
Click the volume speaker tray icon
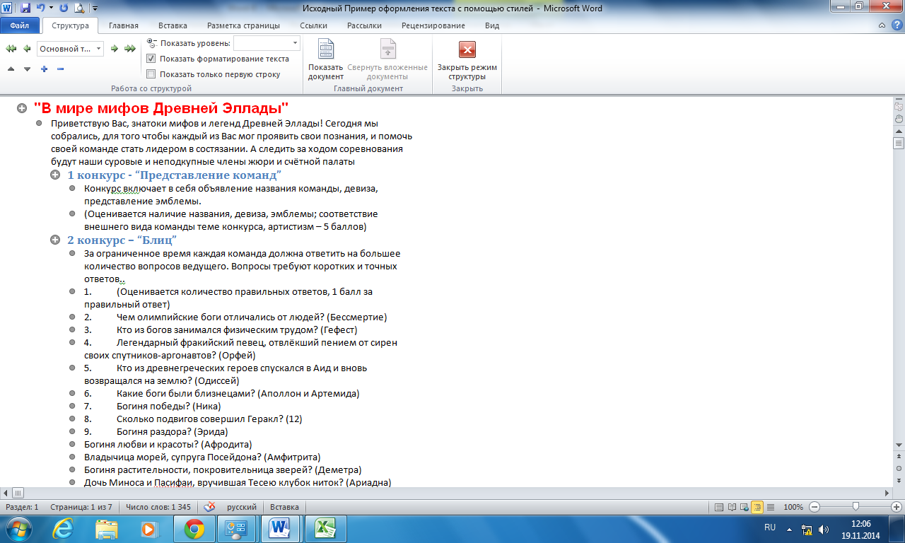pos(824,529)
